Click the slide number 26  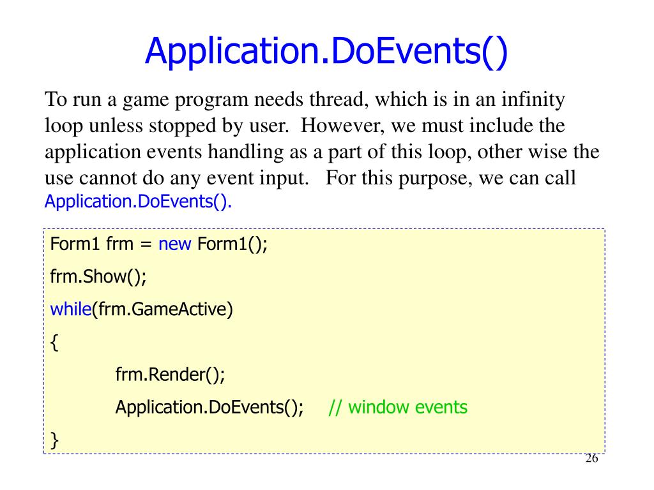[x=591, y=458]
